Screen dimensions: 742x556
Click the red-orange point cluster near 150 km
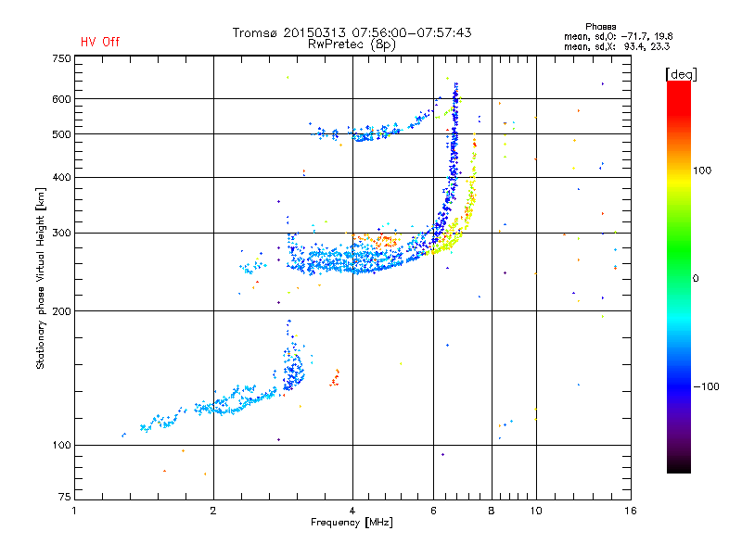click(335, 378)
